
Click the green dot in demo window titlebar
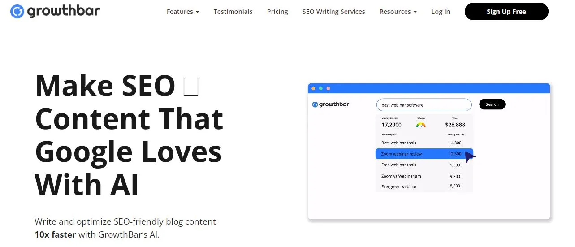(321, 88)
